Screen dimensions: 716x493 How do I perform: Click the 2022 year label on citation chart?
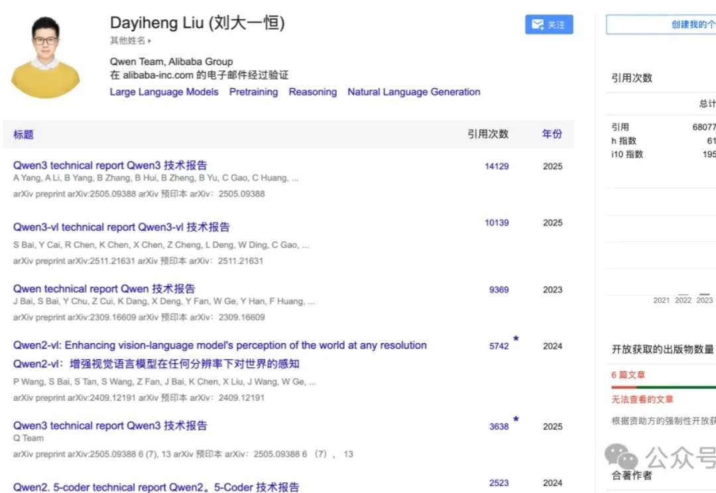[683, 300]
